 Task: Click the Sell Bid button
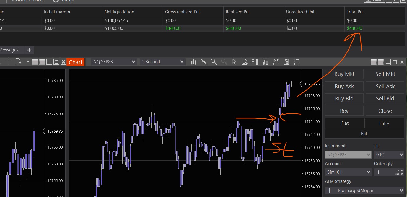pos(385,99)
